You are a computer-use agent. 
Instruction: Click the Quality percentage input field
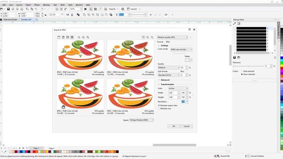click(183, 68)
